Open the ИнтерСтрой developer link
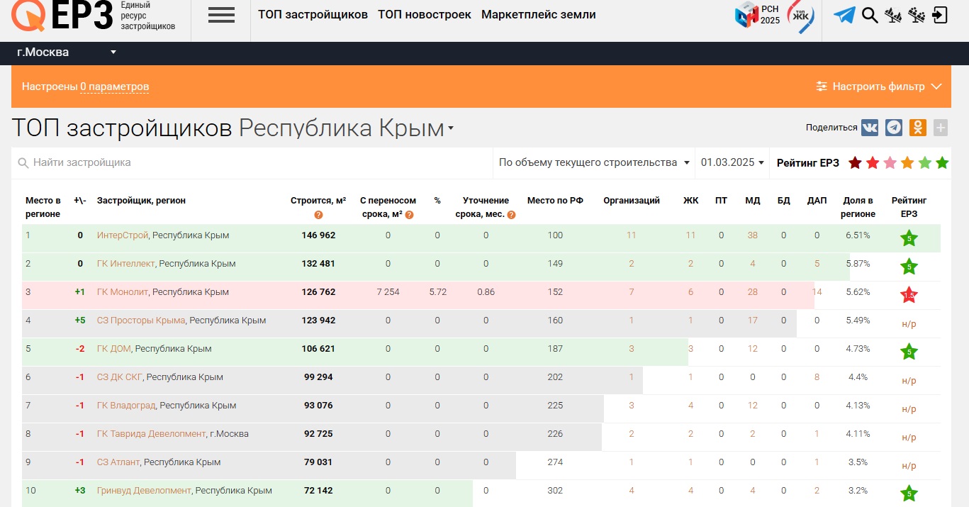 point(123,235)
